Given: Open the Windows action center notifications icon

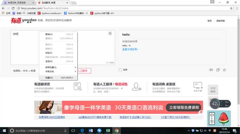Looking at the screenshot, I should [x=235, y=131].
